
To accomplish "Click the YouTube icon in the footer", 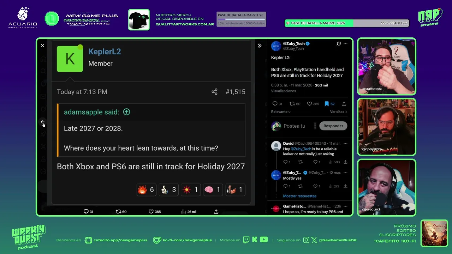I will (x=264, y=240).
